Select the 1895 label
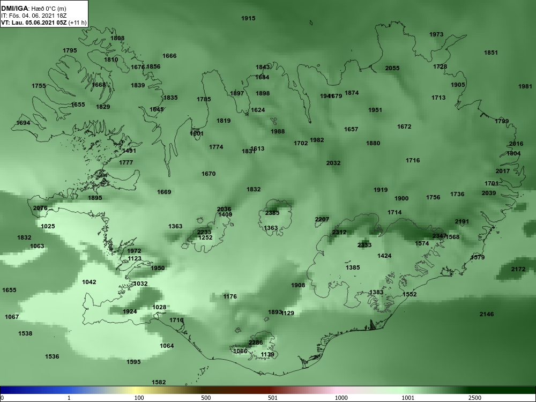Screen dimensions: 536x402 click(95, 198)
